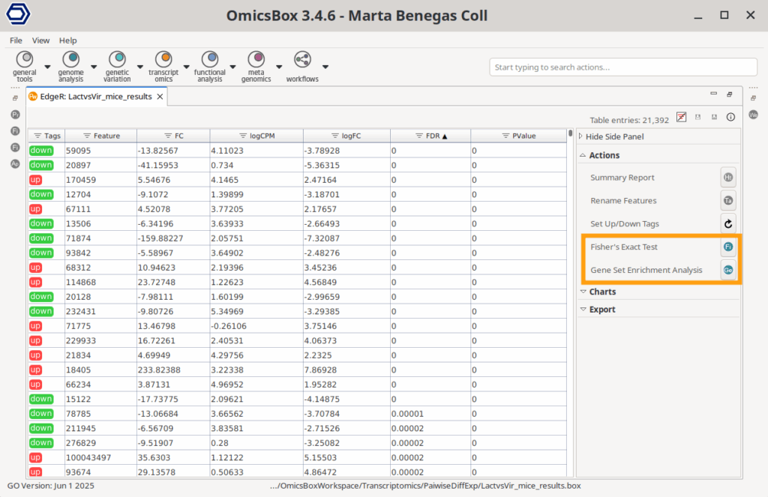768x497 pixels.
Task: Open the genetic variation dropdown arrow
Action: click(x=140, y=67)
